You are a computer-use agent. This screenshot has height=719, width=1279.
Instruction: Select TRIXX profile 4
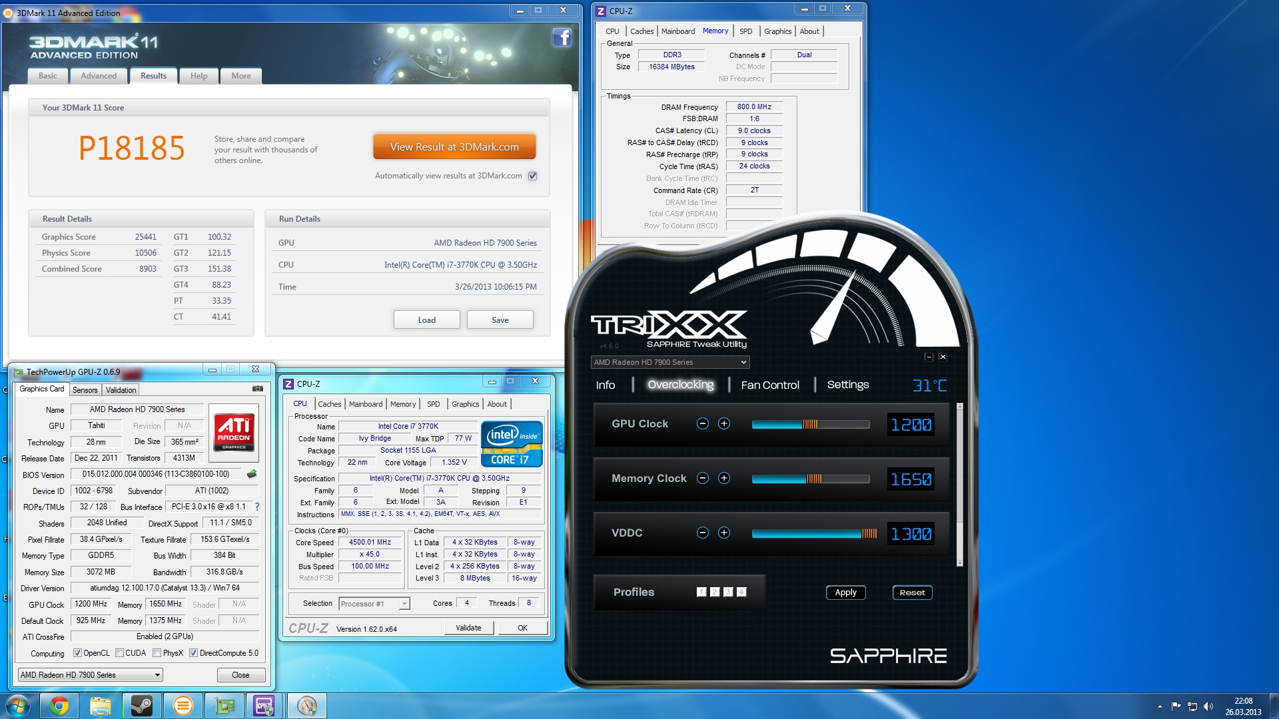point(741,592)
